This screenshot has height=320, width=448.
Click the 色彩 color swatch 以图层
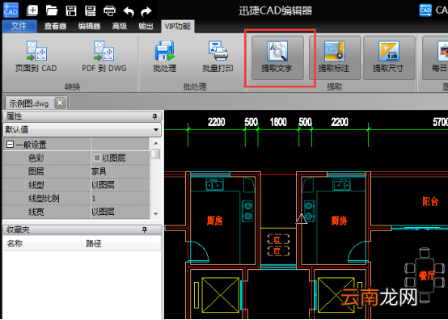coord(97,158)
